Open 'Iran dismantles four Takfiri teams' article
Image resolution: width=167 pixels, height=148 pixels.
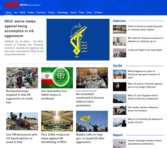(54, 95)
